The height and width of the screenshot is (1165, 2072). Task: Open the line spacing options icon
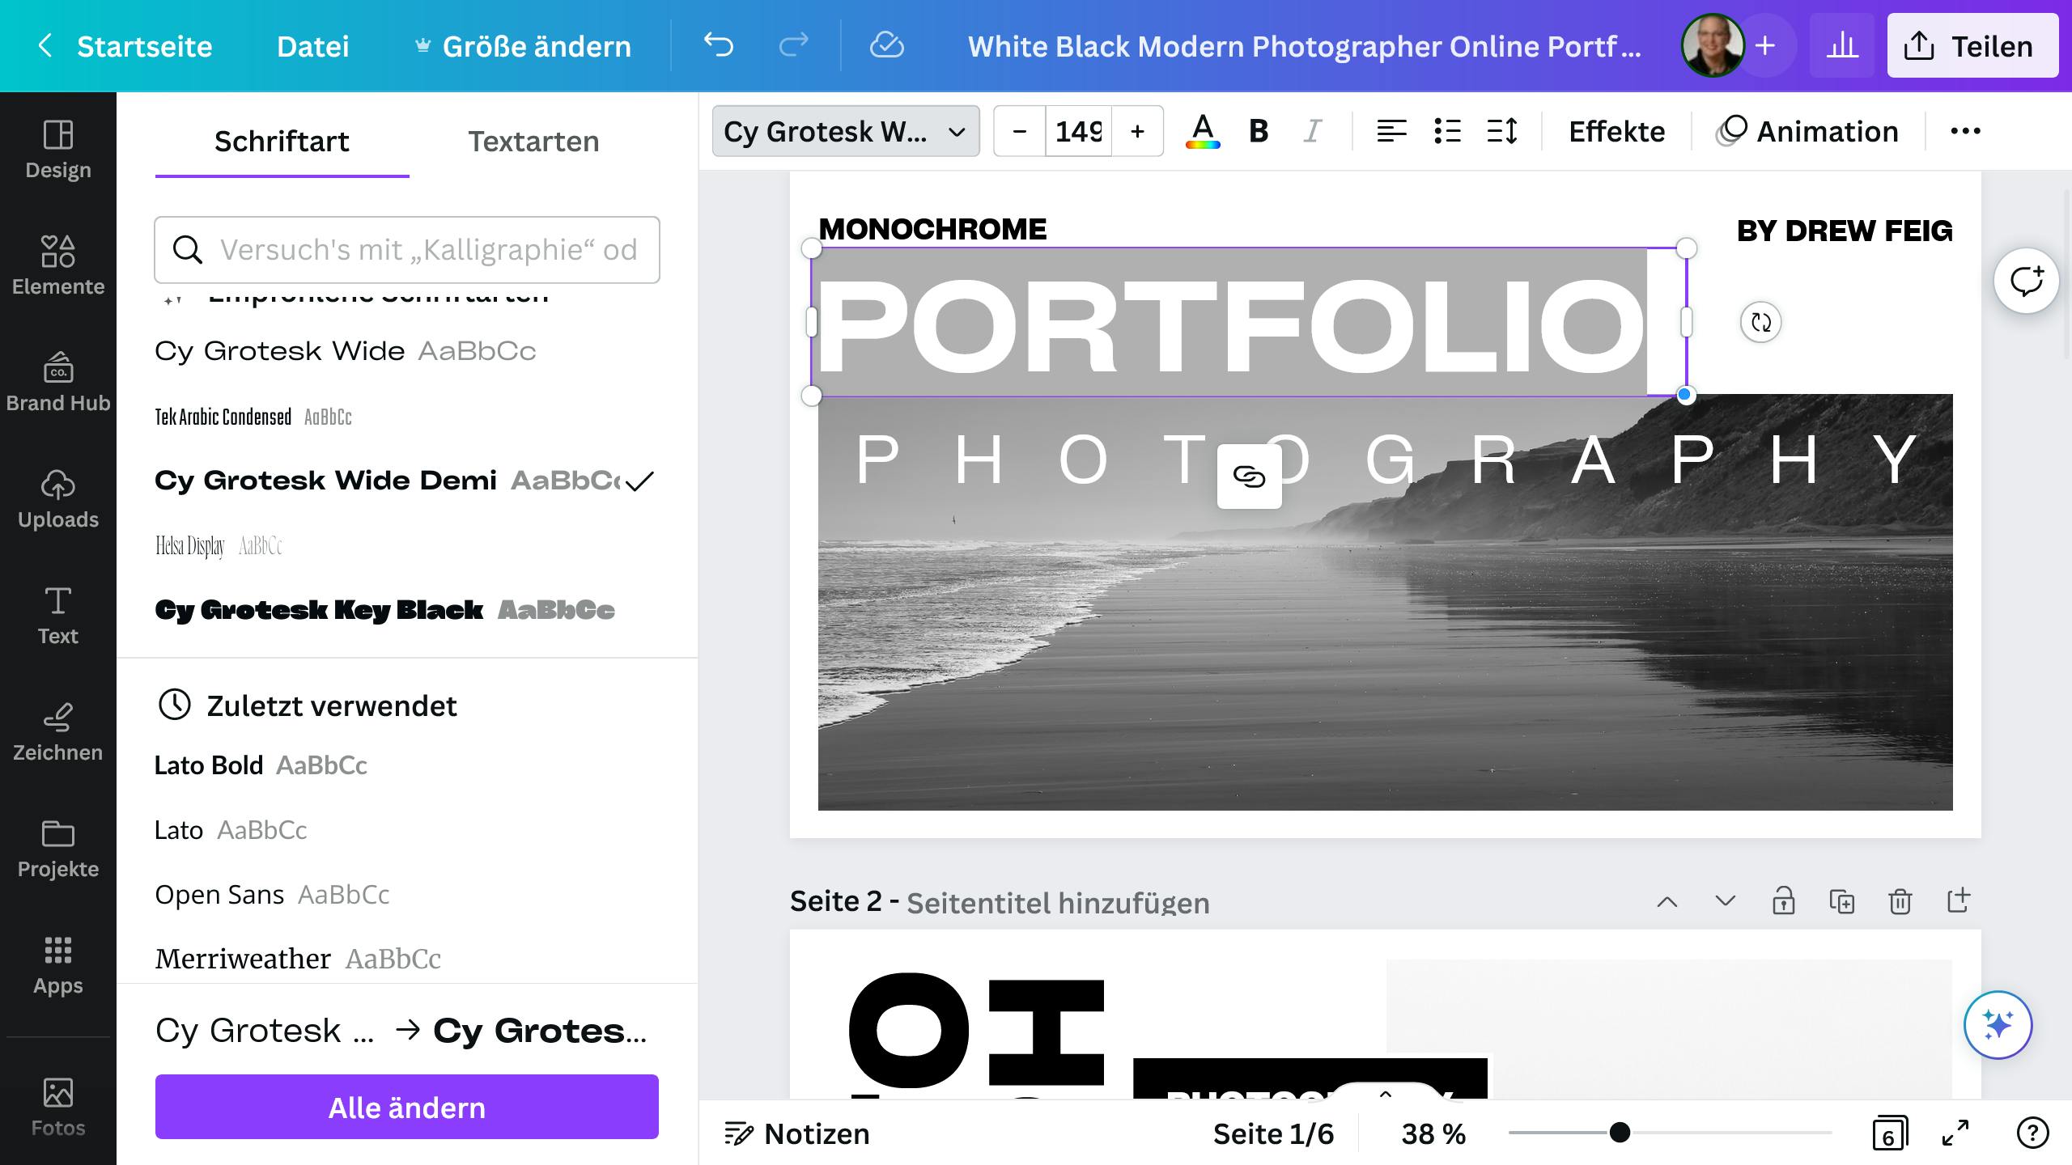[1502, 131]
